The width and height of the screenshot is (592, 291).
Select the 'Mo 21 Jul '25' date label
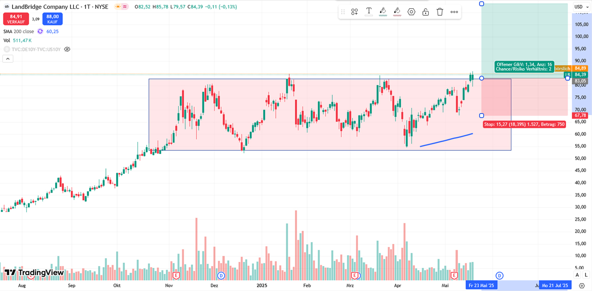[x=556, y=285]
